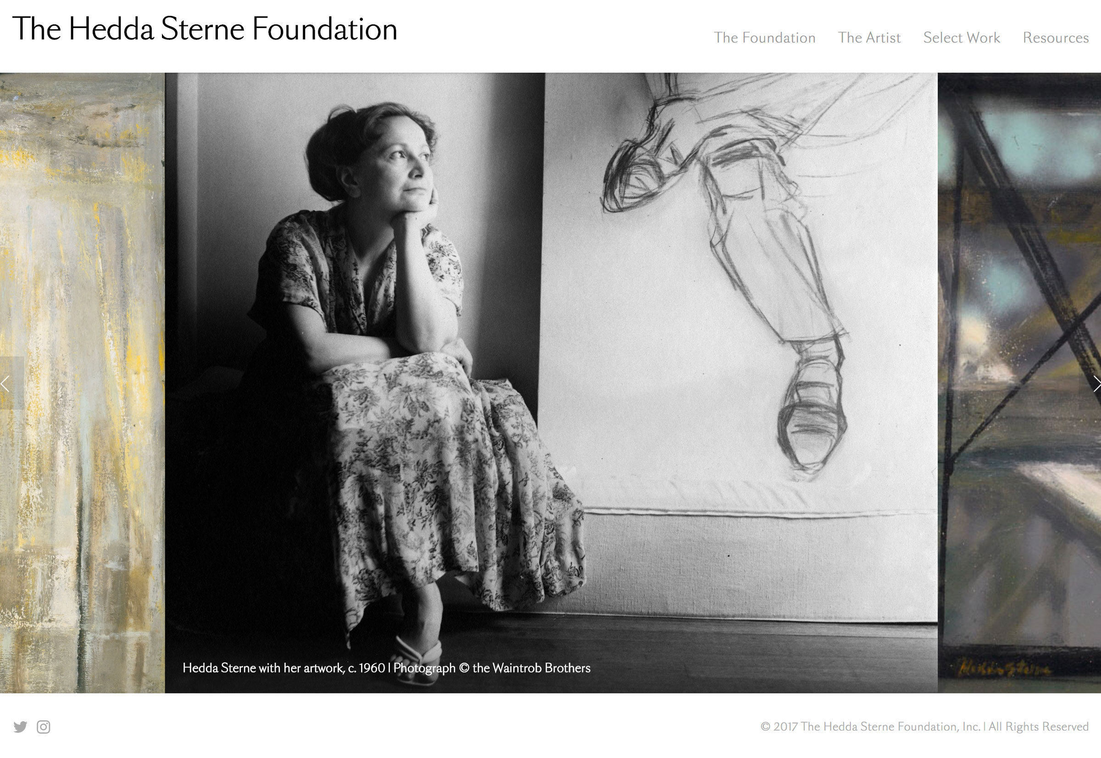
Task: Click the 2017 copyright notice in footer
Action: pos(924,727)
